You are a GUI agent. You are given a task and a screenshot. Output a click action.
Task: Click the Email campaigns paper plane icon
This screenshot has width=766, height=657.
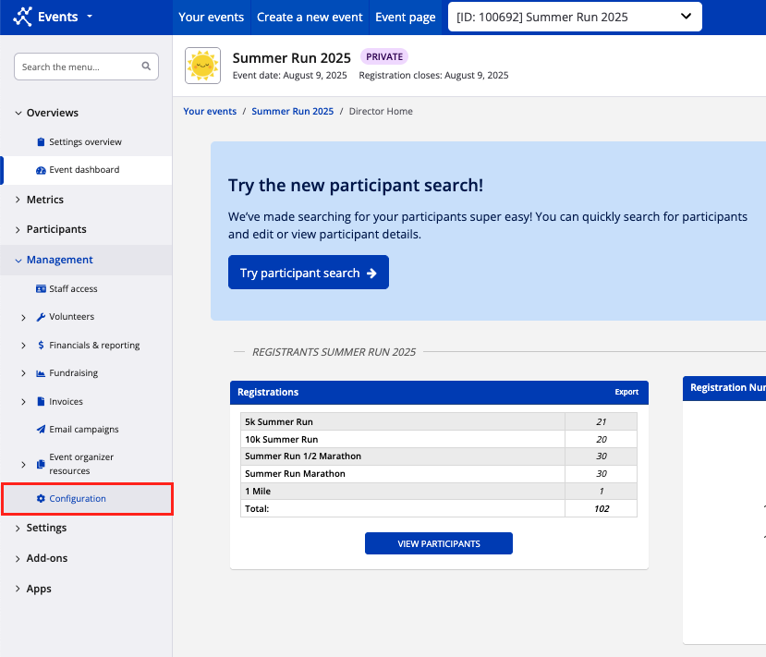[41, 430]
